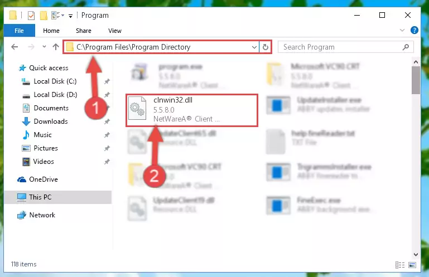Click the pin icon next to Pictures
Viewport: 429px width, 277px height.
[107, 148]
